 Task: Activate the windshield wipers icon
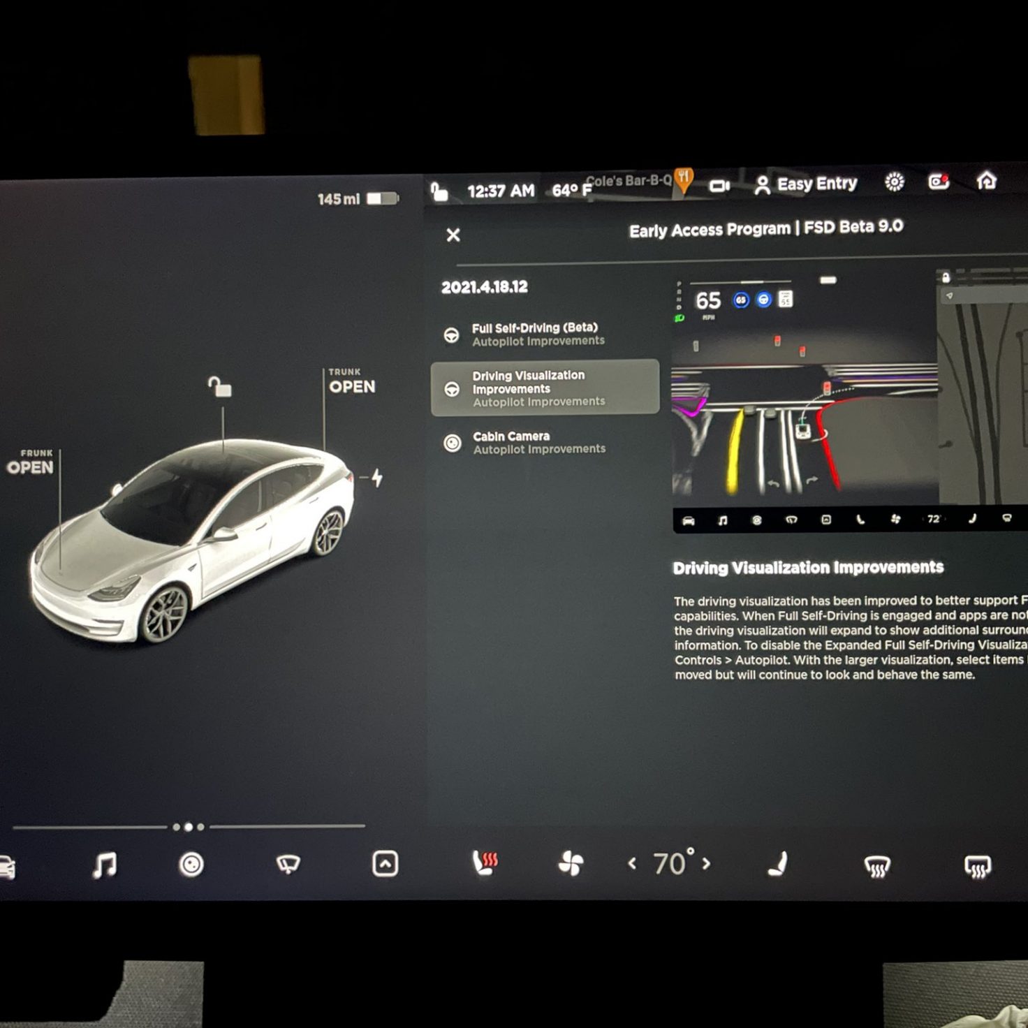pyautogui.click(x=288, y=865)
